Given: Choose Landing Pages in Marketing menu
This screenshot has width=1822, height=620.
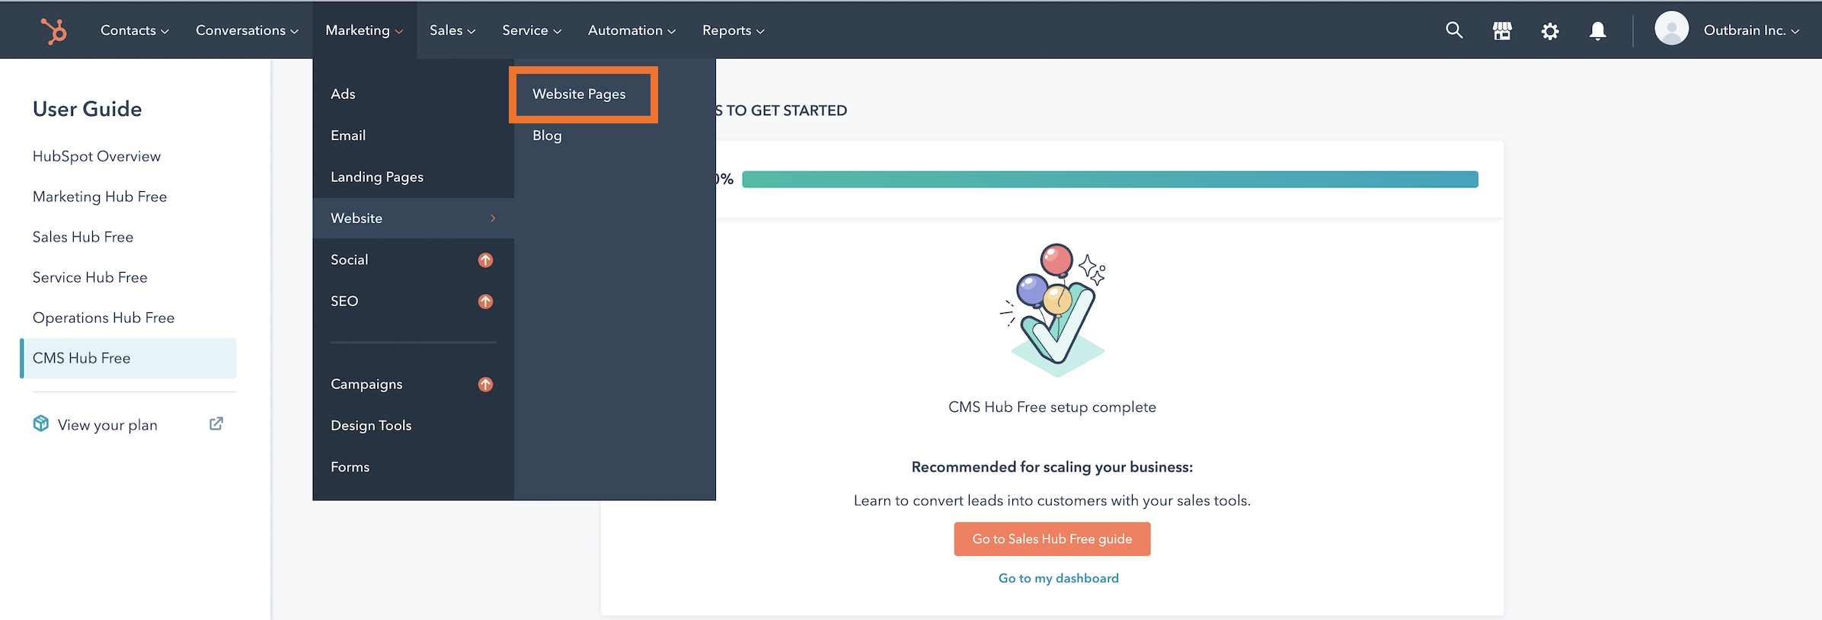Looking at the screenshot, I should pos(377,177).
